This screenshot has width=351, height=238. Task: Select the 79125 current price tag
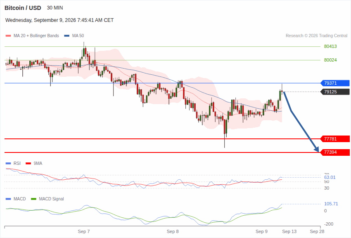tap(335, 92)
